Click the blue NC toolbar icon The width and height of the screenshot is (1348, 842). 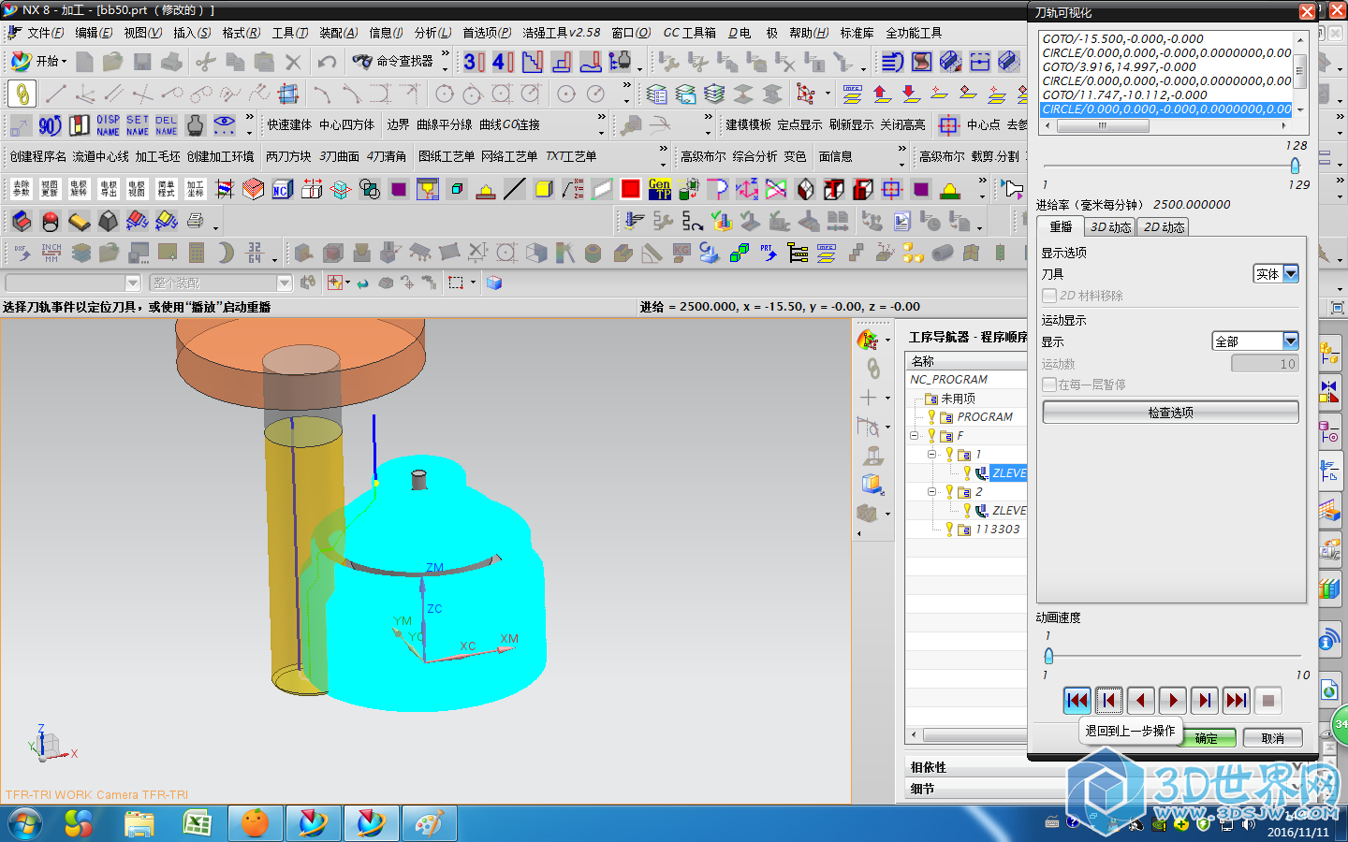(x=282, y=190)
